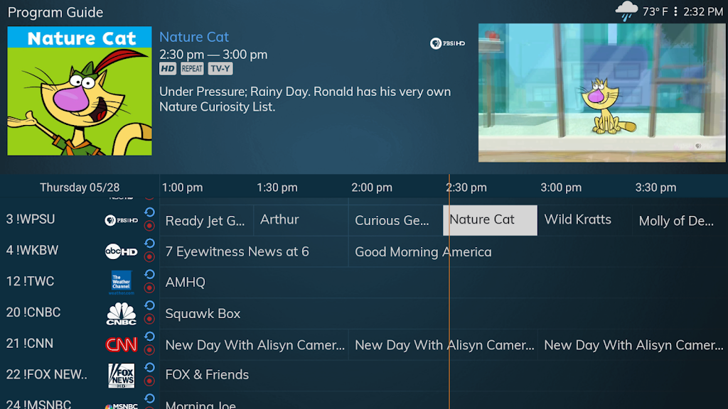Screen dimensions: 728x409
Task: Select the 3:00 pm timeline header
Action: click(x=561, y=187)
